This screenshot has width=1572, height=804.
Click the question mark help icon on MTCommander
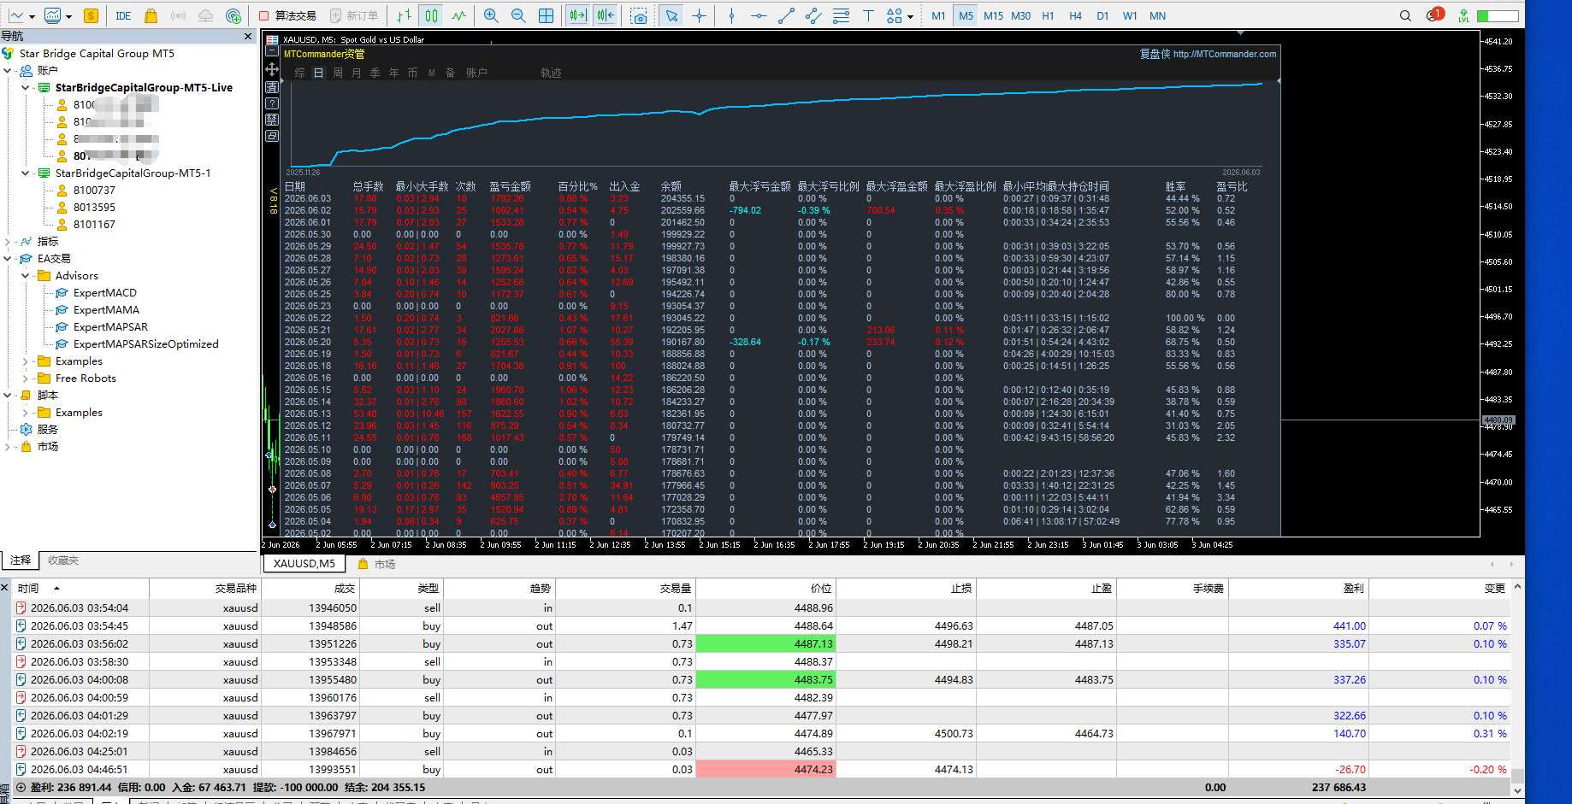tap(272, 103)
